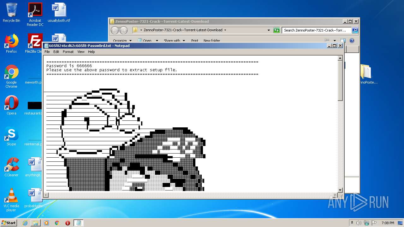Click Notepad vertical scrollbar up arrow

point(340,58)
